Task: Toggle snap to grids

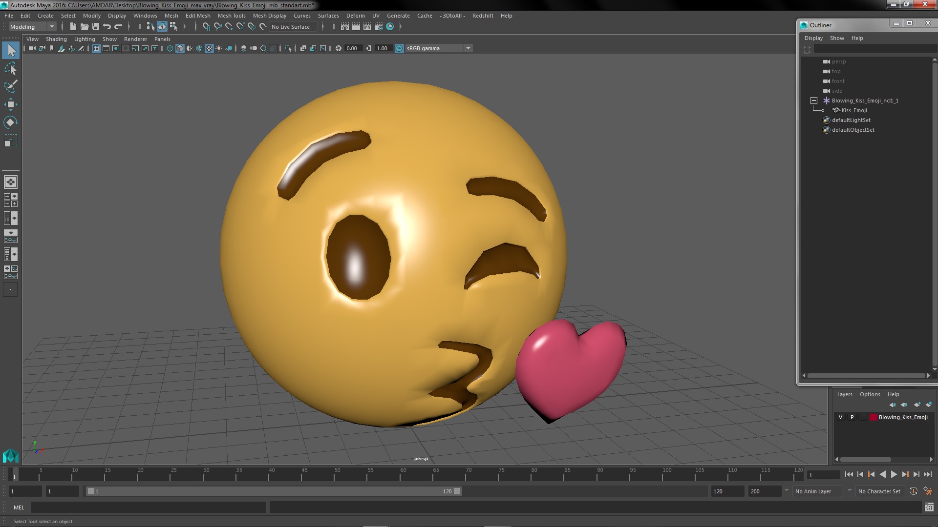Action: (x=207, y=27)
